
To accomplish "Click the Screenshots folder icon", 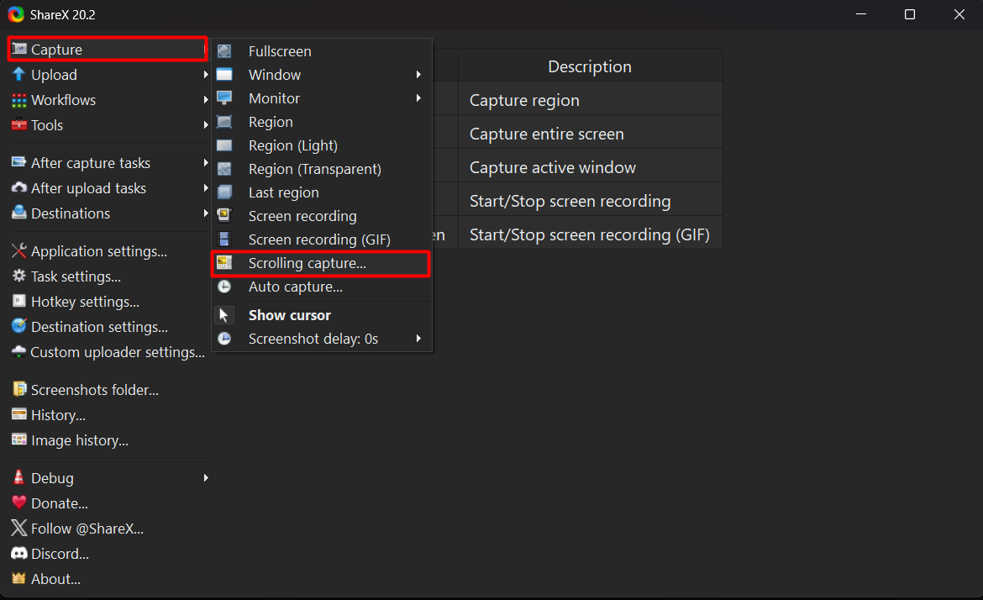I will (18, 389).
